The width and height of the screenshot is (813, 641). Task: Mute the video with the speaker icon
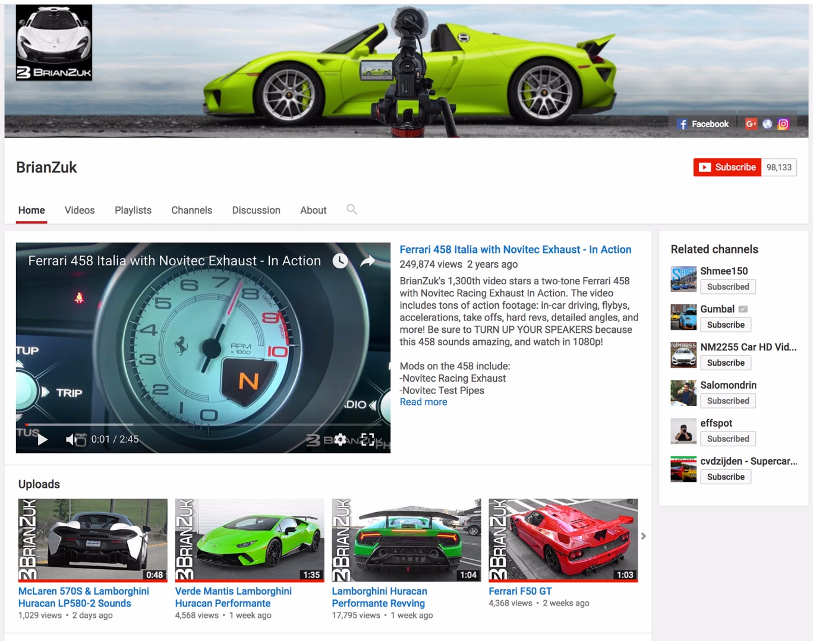[71, 439]
